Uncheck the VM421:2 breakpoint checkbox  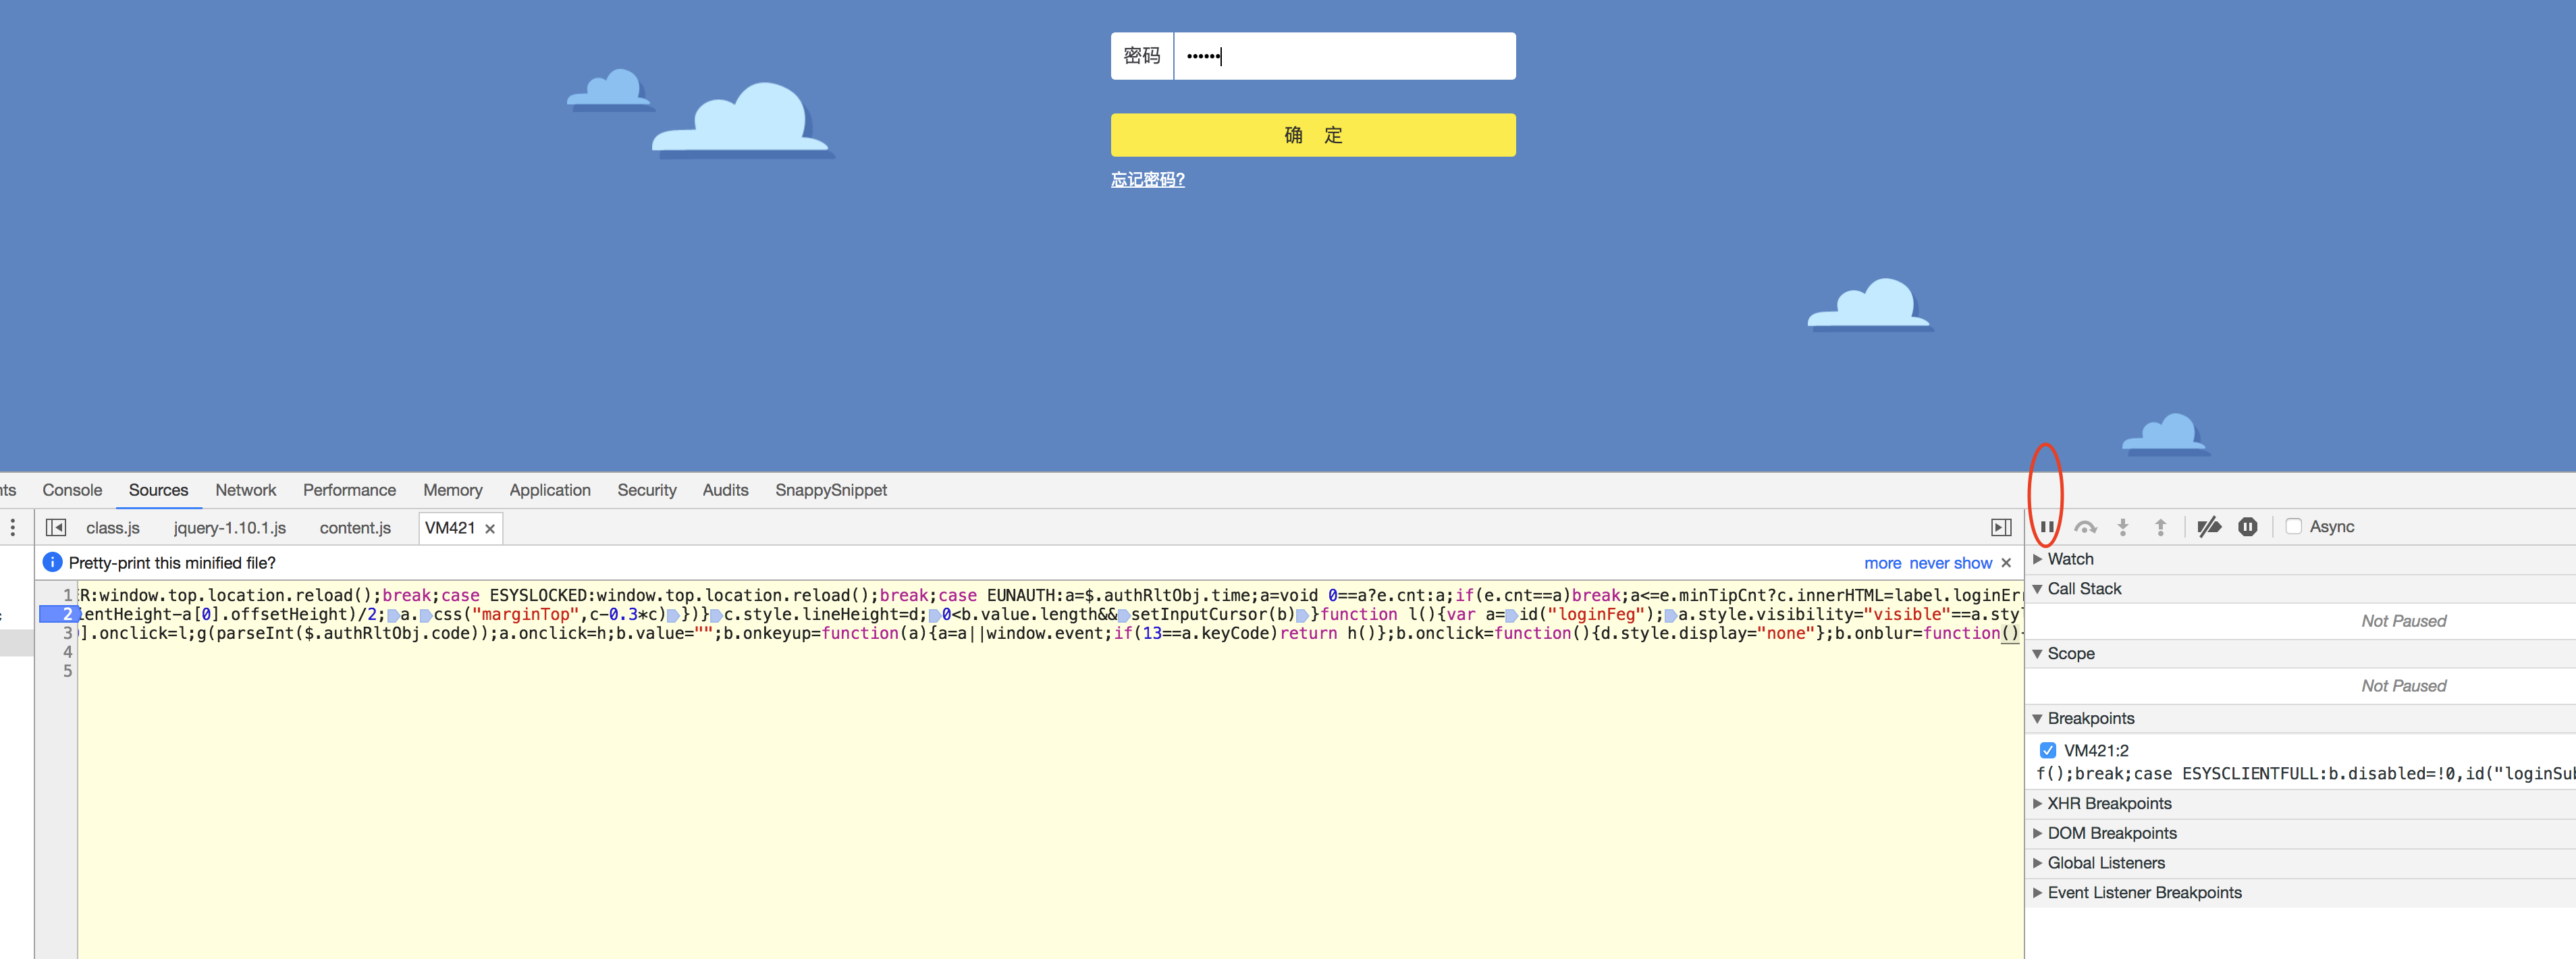[2047, 750]
